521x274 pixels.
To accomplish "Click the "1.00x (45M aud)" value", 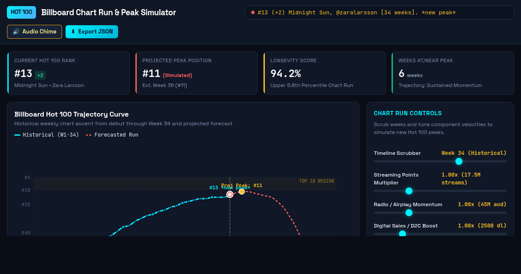I will [x=482, y=204].
